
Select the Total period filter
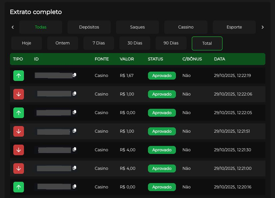click(x=207, y=43)
